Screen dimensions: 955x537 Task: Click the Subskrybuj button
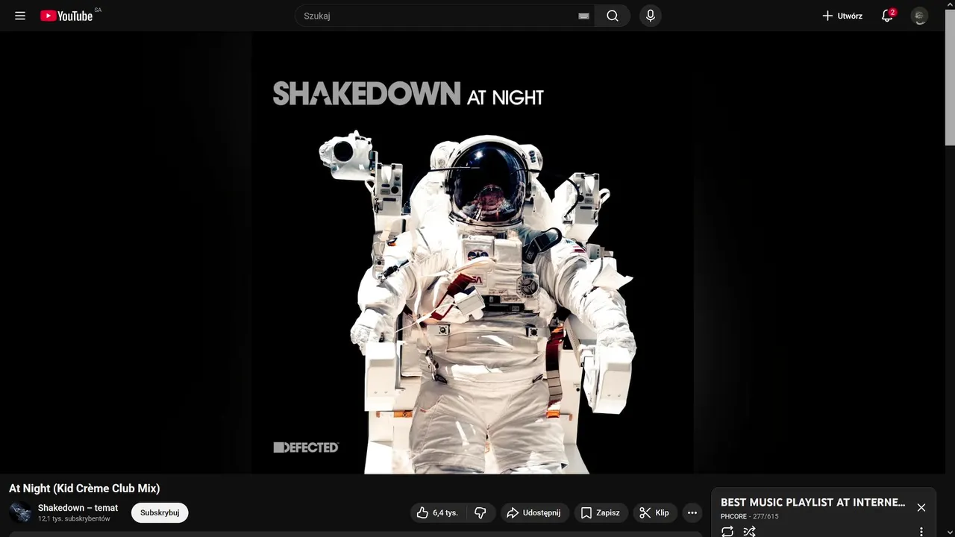(160, 512)
